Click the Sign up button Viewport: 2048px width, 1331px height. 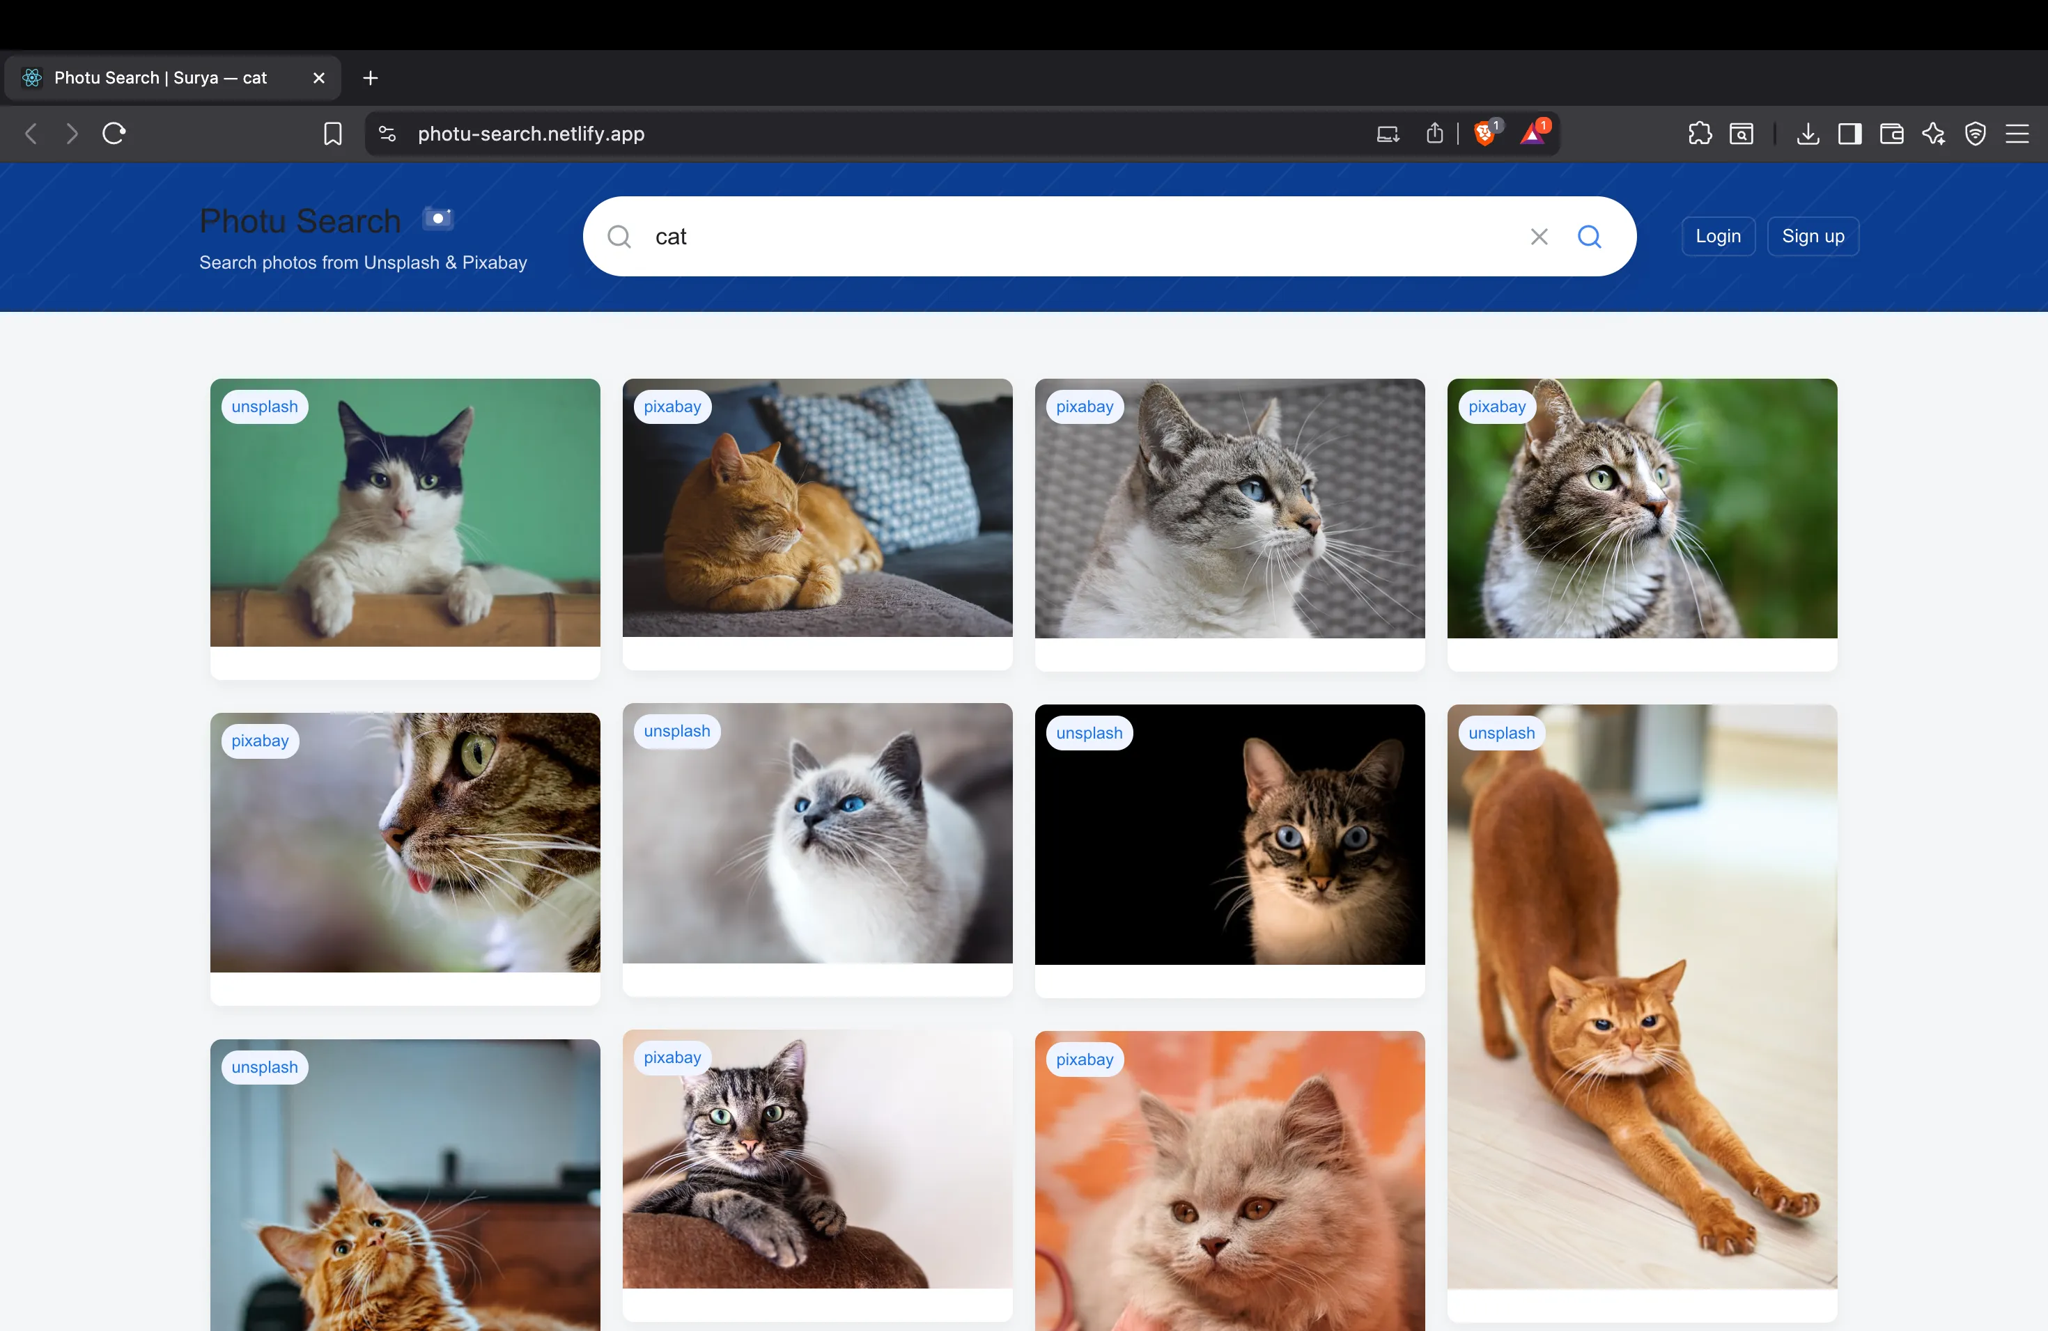click(x=1813, y=237)
